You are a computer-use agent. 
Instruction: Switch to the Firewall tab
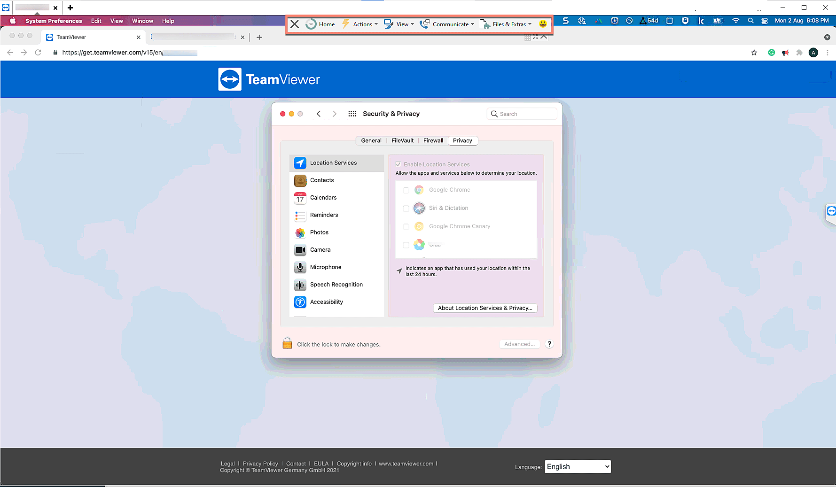[x=433, y=140]
